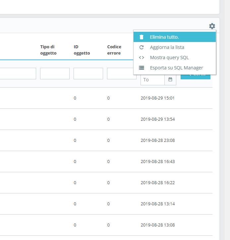Select date 2019-08-28 23:08
The image size is (230, 240).
[x=158, y=140]
